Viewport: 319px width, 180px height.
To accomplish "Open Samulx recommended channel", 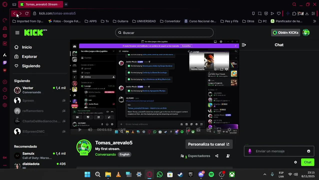I will pyautogui.click(x=40, y=155).
